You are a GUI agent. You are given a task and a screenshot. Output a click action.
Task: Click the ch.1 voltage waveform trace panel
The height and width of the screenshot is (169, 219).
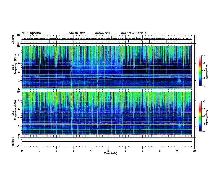pos(108,39)
